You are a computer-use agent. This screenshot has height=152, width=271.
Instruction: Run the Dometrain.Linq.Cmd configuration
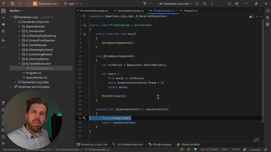tap(197, 4)
